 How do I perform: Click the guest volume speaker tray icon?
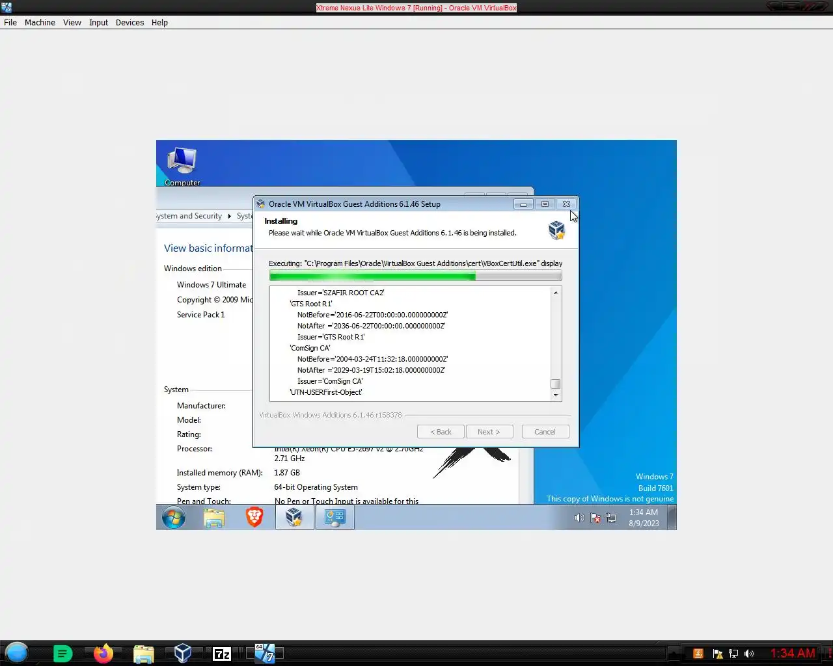click(x=579, y=518)
